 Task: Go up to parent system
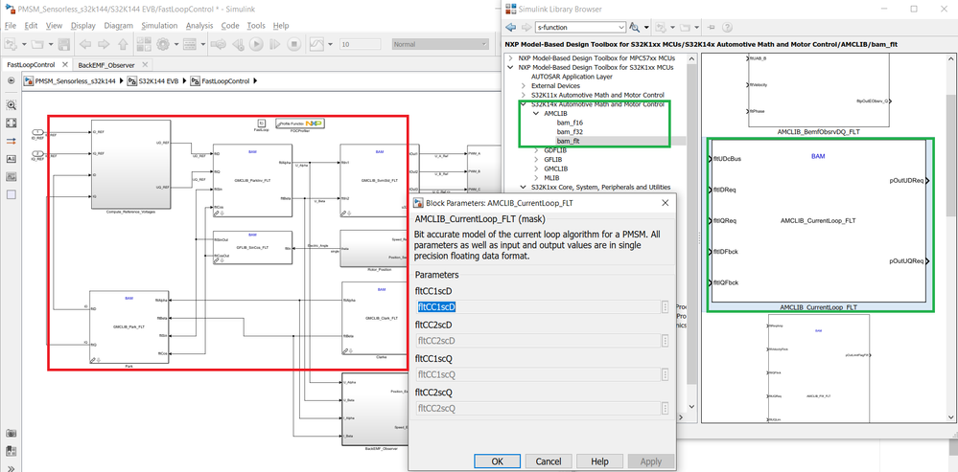point(122,44)
